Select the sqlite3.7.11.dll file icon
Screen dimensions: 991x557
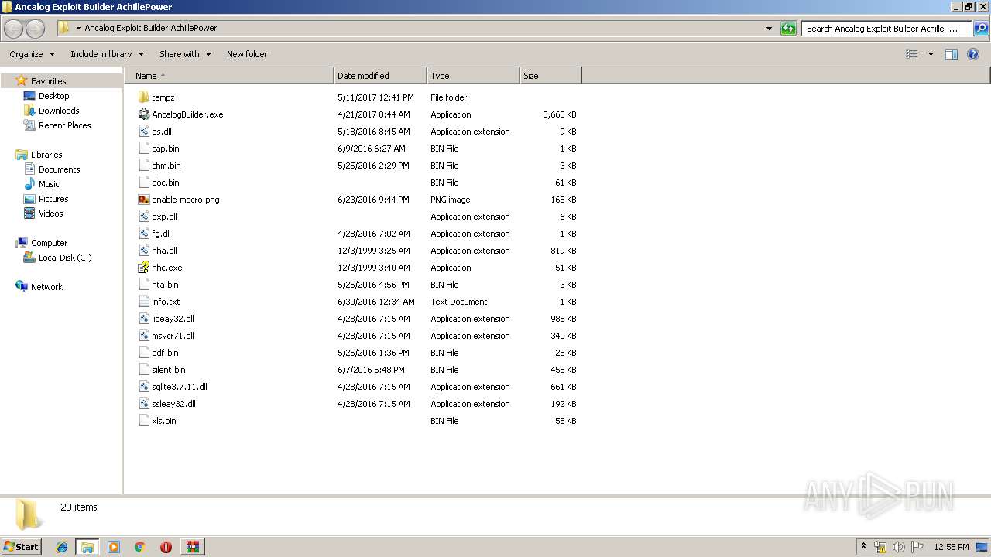point(143,387)
